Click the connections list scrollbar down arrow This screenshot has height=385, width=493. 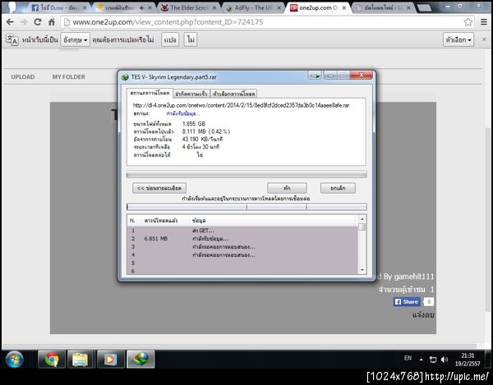(x=362, y=270)
